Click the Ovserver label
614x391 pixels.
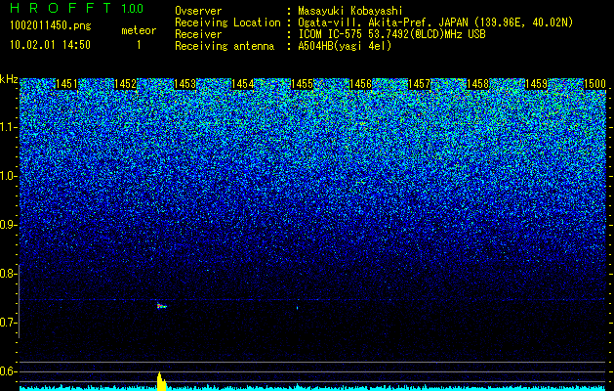tap(198, 11)
